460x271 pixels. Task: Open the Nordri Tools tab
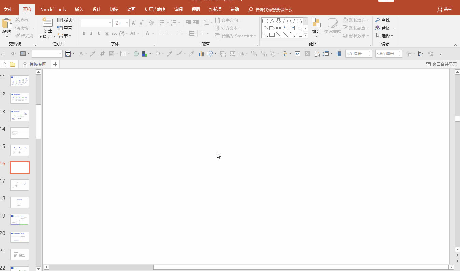[x=53, y=9]
